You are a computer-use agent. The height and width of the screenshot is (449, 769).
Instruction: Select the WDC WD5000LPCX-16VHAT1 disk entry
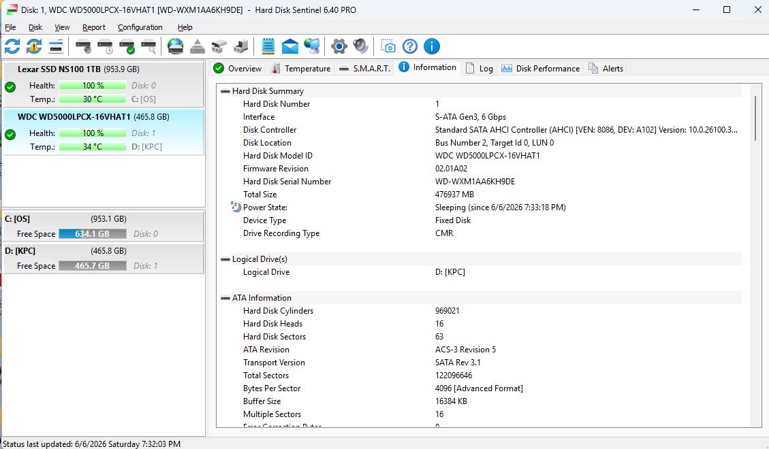pos(104,132)
